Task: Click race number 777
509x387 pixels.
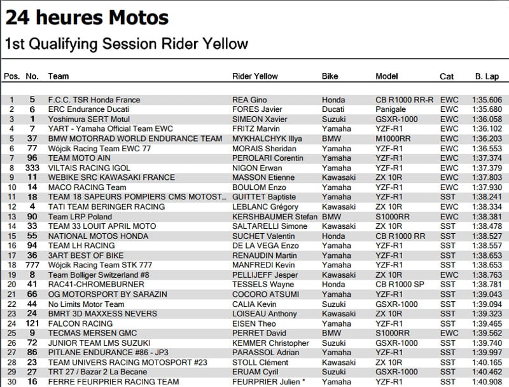Action: tap(32, 265)
